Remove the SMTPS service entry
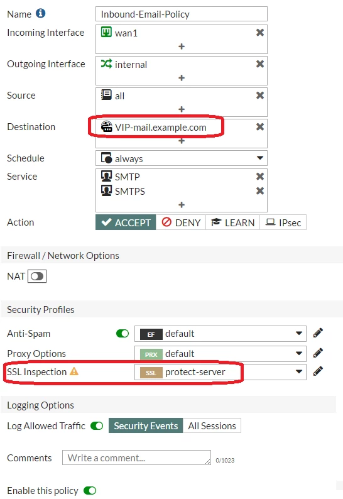This screenshot has width=343, height=499. [x=260, y=191]
